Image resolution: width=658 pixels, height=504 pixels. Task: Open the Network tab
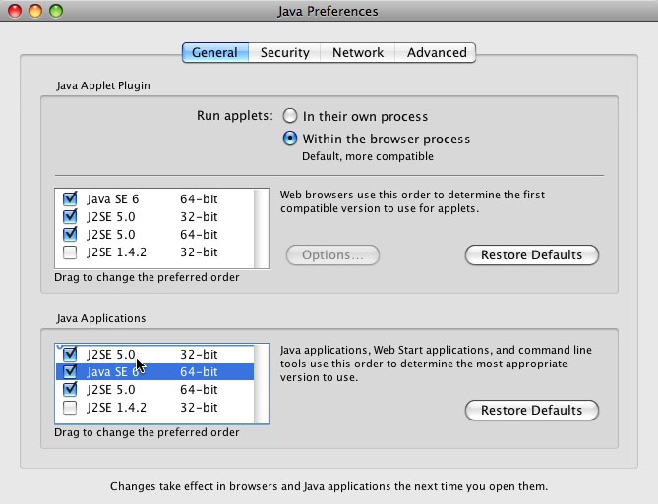[358, 52]
